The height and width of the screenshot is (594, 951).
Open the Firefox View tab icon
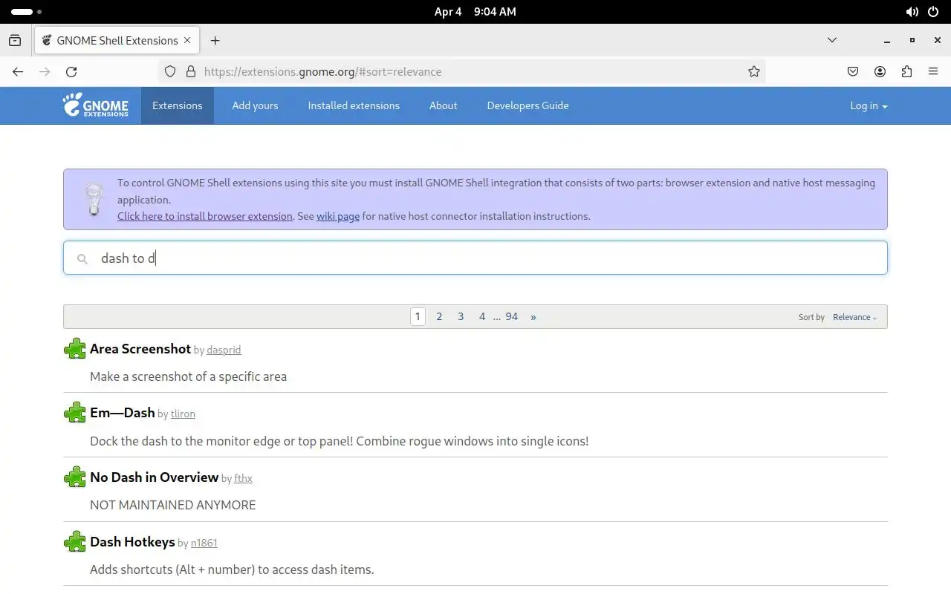pos(15,40)
